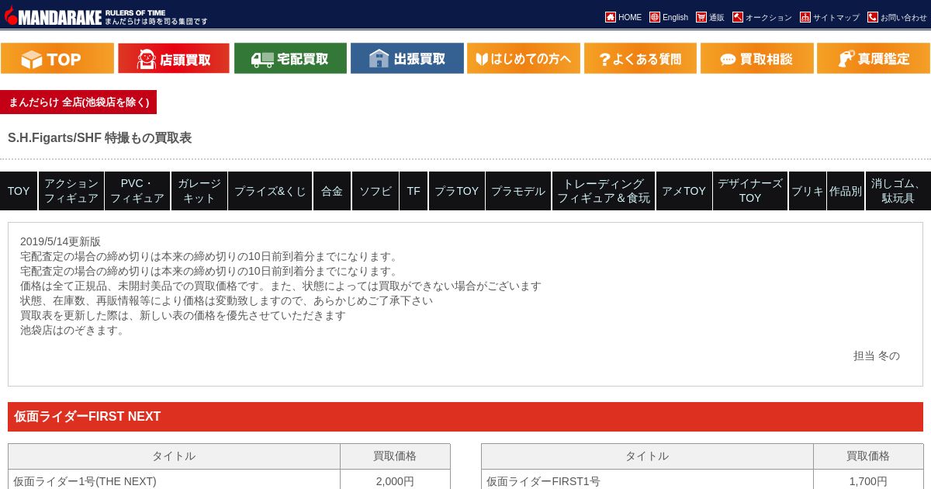Select the ソフビ category tab

click(376, 191)
